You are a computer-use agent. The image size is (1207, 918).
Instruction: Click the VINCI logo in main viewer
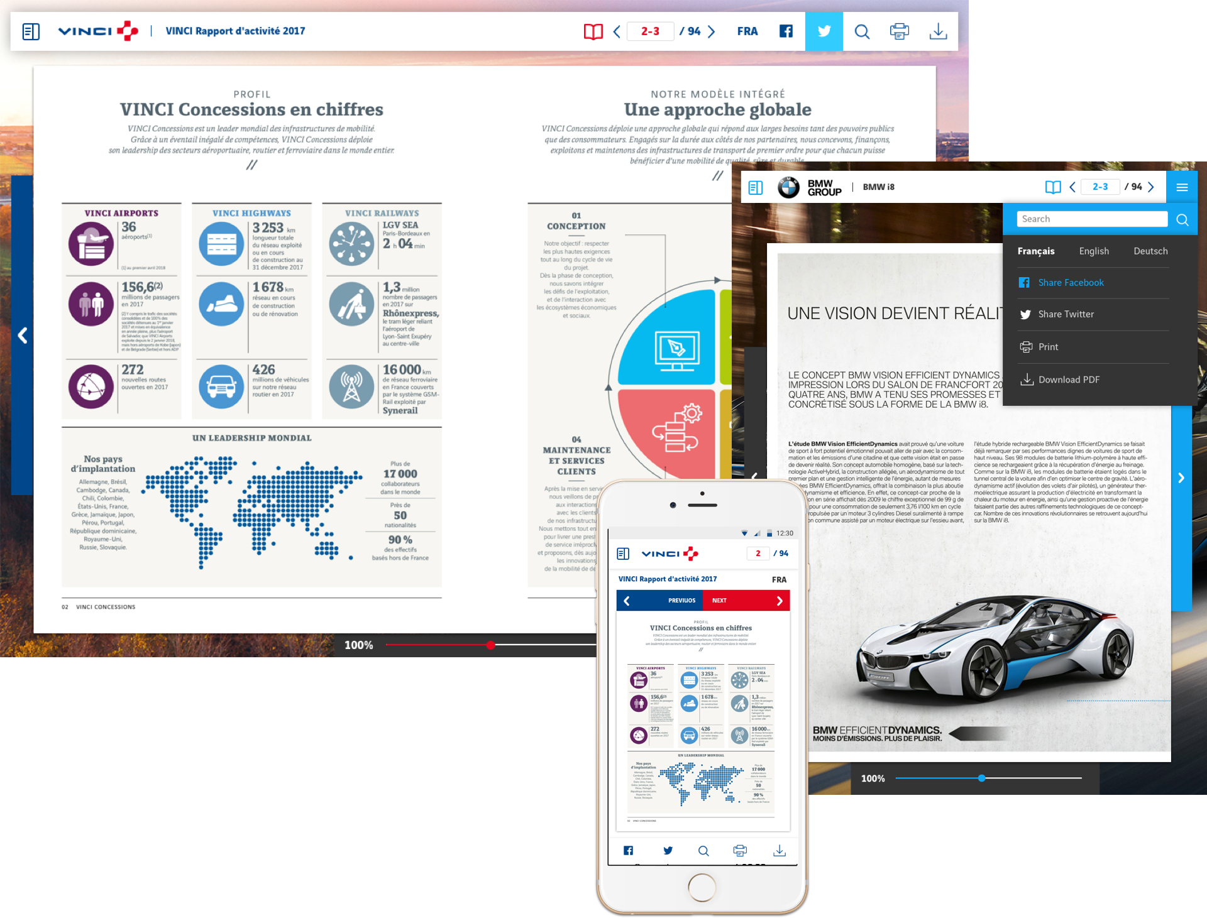[x=98, y=31]
